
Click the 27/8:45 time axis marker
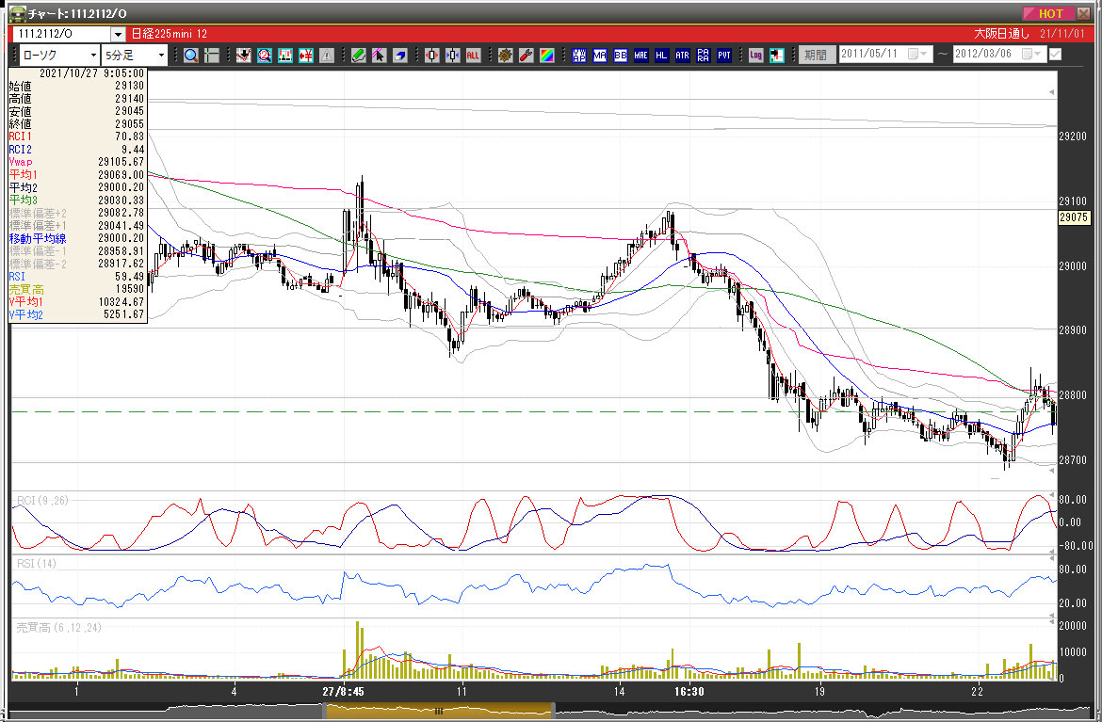[343, 691]
